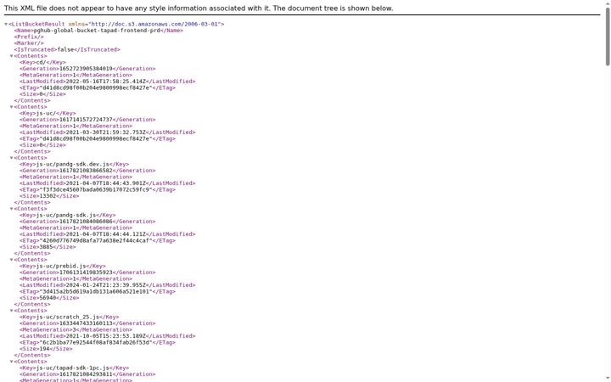Click the ETag starting with 6c2b1ba77e92
Image resolution: width=611 pixels, height=382 pixels.
96,343
